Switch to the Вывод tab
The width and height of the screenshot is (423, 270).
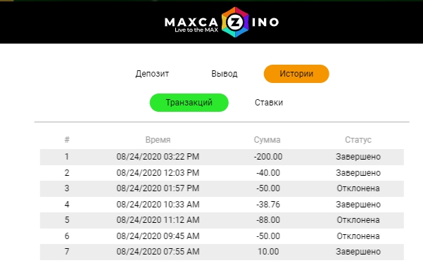[225, 74]
